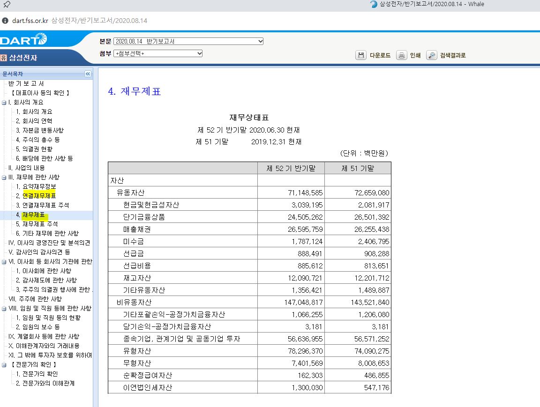The image size is (540, 407).
Task: Click the 제 52 기 반기말 column header
Action: (291, 168)
